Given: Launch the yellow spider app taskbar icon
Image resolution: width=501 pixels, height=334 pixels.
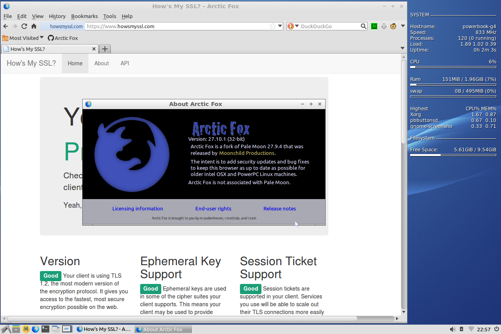Looking at the screenshot, I should [x=26, y=329].
